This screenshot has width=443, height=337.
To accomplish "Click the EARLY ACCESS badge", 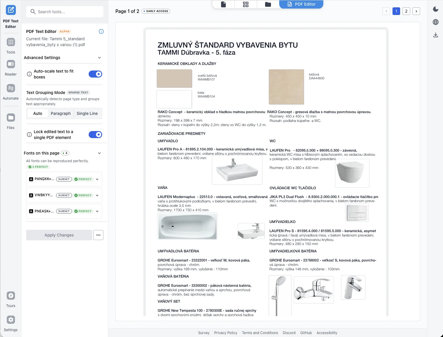I will coord(156,11).
